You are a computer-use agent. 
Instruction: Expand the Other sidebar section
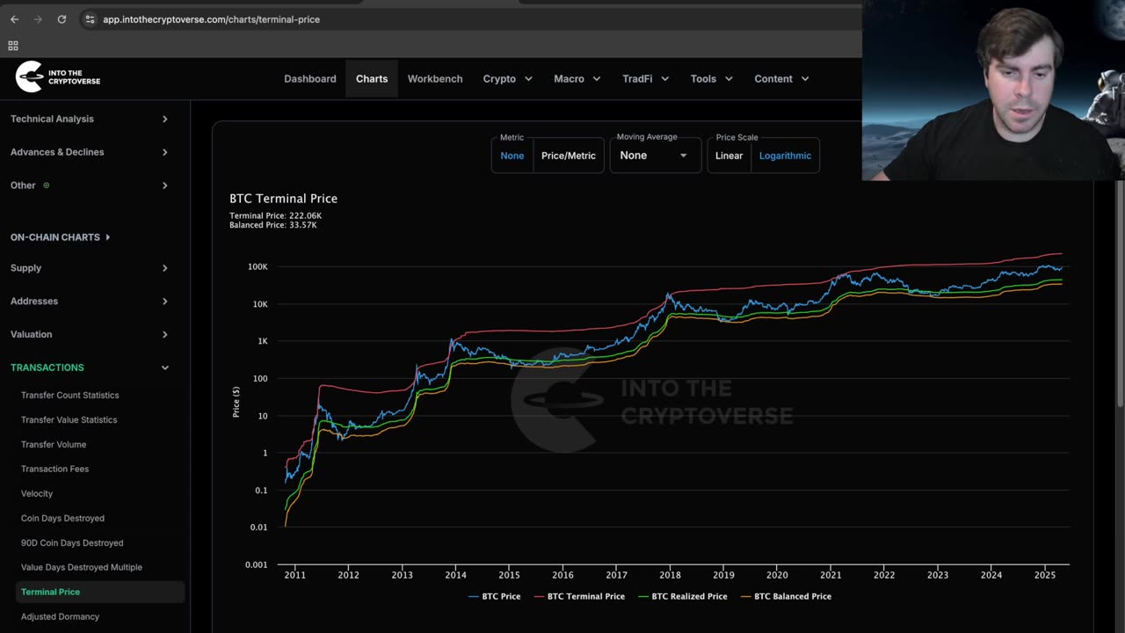click(90, 186)
